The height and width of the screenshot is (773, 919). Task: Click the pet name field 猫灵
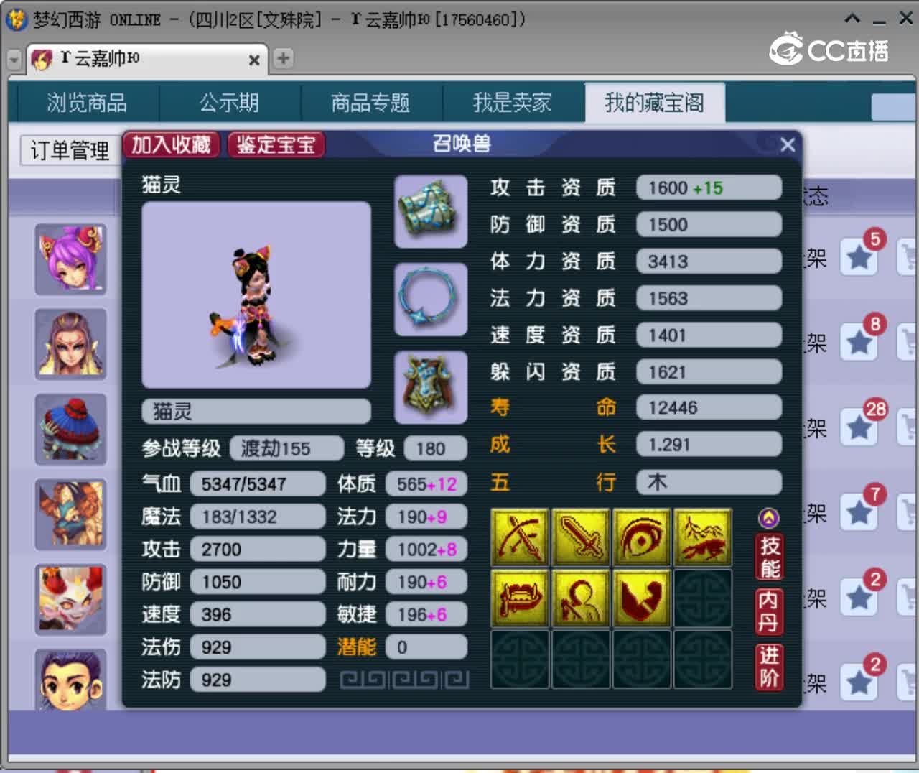point(256,411)
